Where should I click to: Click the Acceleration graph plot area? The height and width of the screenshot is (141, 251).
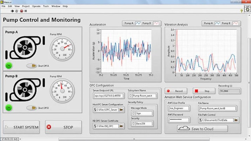click(x=126, y=51)
